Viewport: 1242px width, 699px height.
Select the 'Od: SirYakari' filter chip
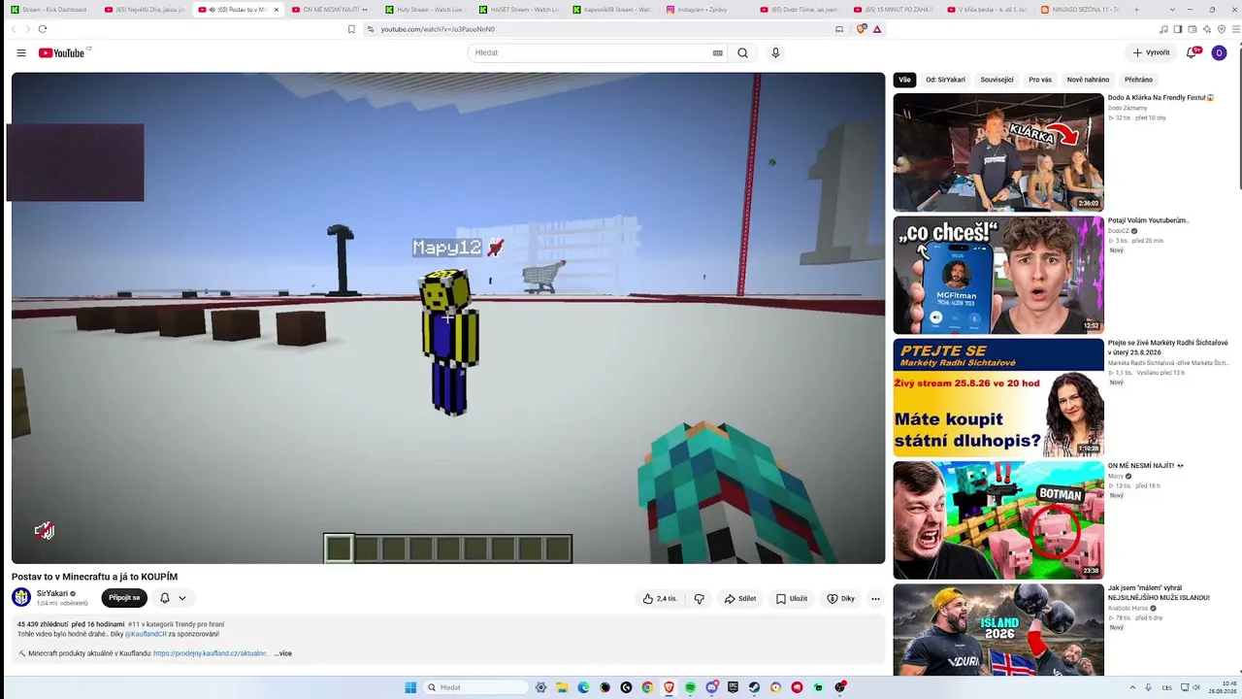click(945, 80)
